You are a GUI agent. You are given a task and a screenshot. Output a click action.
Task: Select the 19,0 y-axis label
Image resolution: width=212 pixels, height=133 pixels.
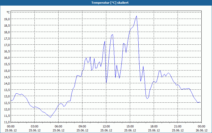(7, 19)
